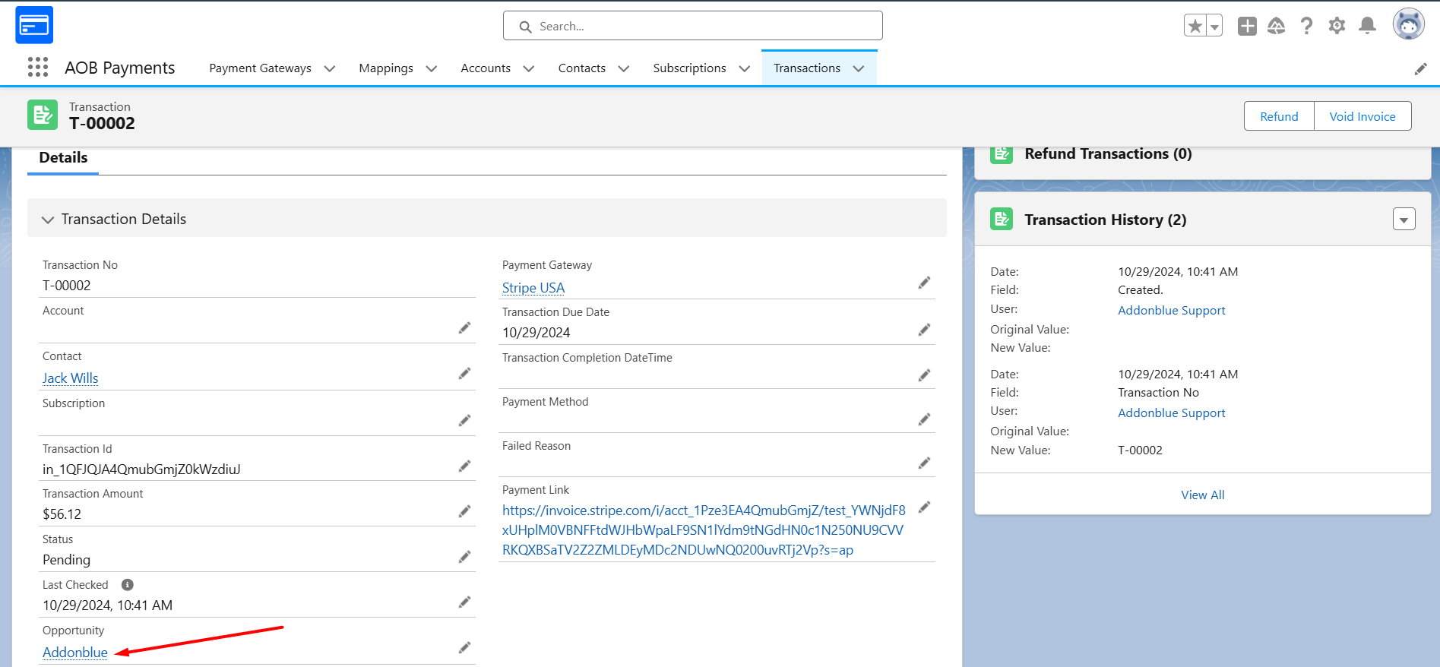Viewport: 1440px width, 667px height.
Task: Open the Stripe USA gateway link
Action: [x=533, y=288]
